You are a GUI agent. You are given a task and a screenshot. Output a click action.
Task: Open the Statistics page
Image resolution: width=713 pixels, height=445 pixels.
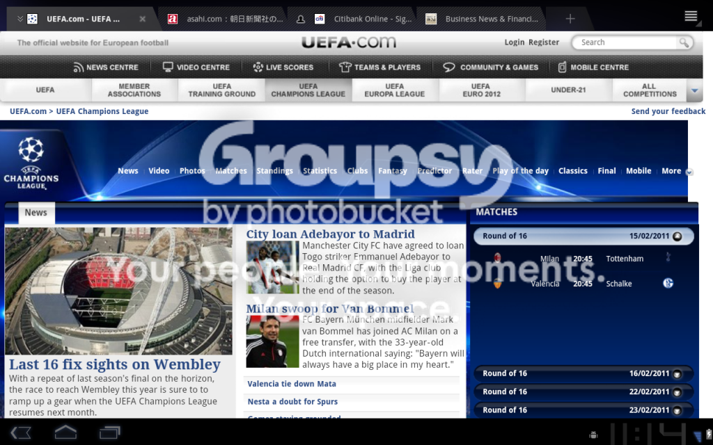pyautogui.click(x=320, y=171)
